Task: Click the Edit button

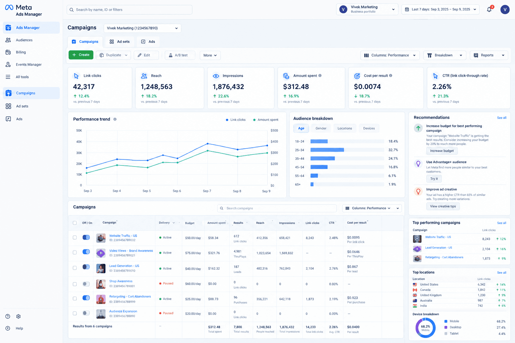Action: [x=146, y=55]
